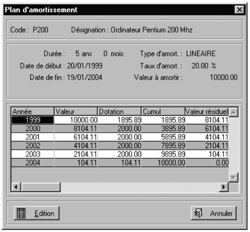This screenshot has height=232, width=250.
Task: Click the Dotation cell 2000.00 in 2000 row
Action: pos(119,129)
